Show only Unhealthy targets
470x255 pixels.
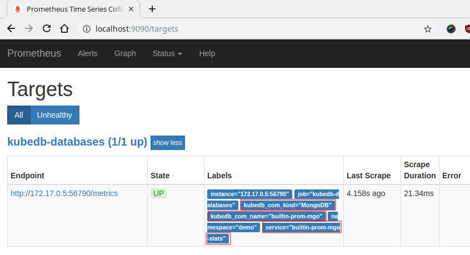pyautogui.click(x=54, y=115)
